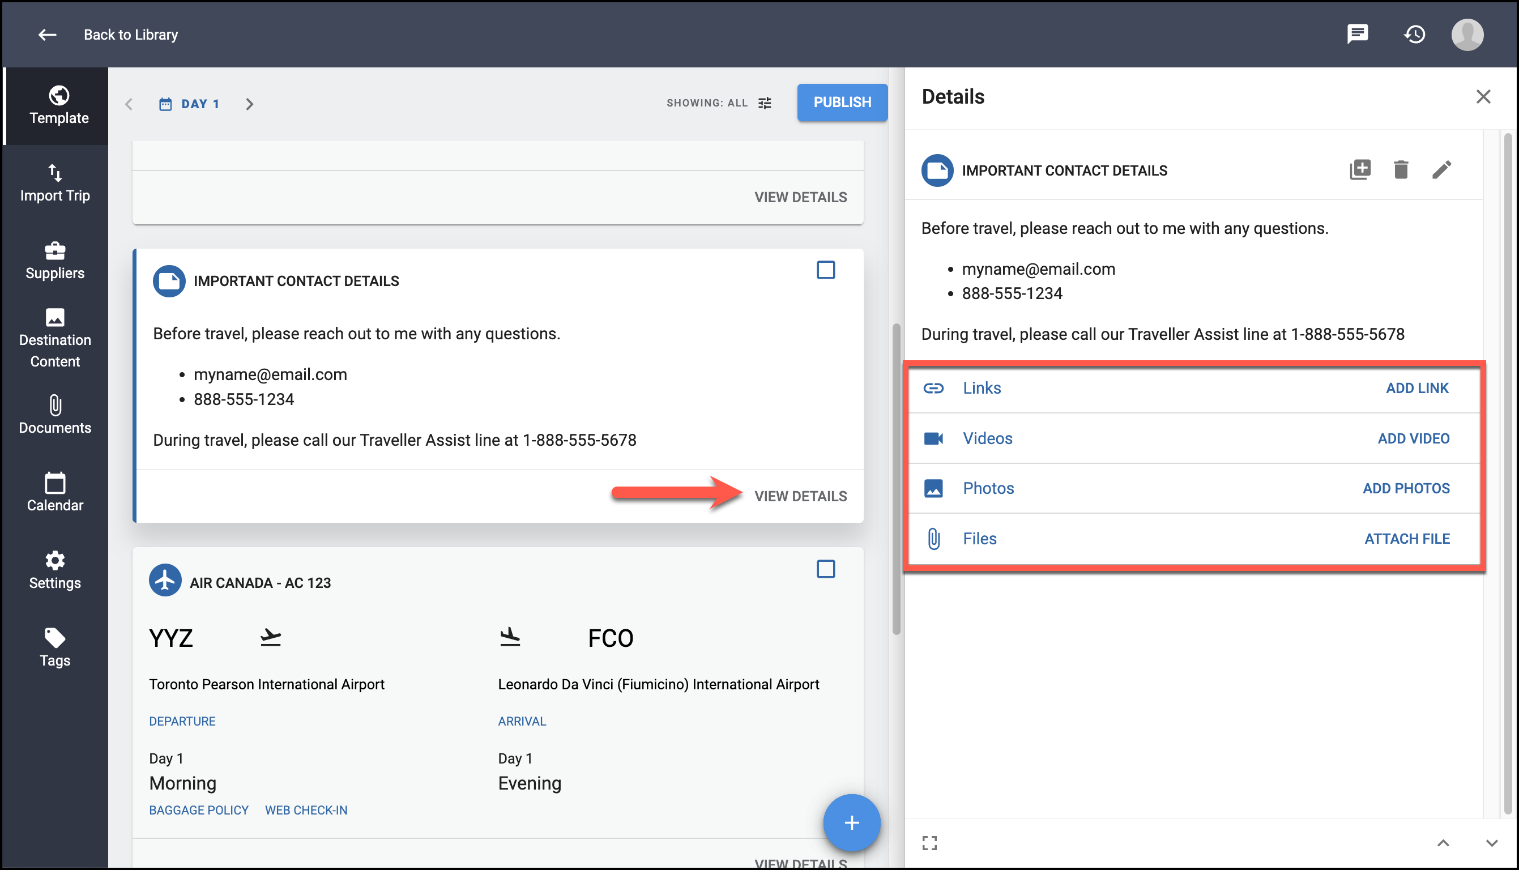
Task: Go to next item with down chevron
Action: pyautogui.click(x=1491, y=843)
